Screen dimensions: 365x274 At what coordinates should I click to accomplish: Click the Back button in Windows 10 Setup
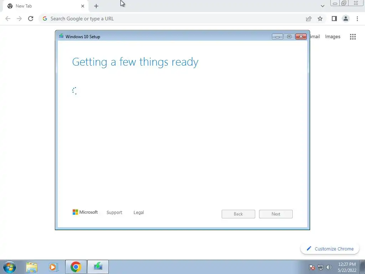[238, 214]
